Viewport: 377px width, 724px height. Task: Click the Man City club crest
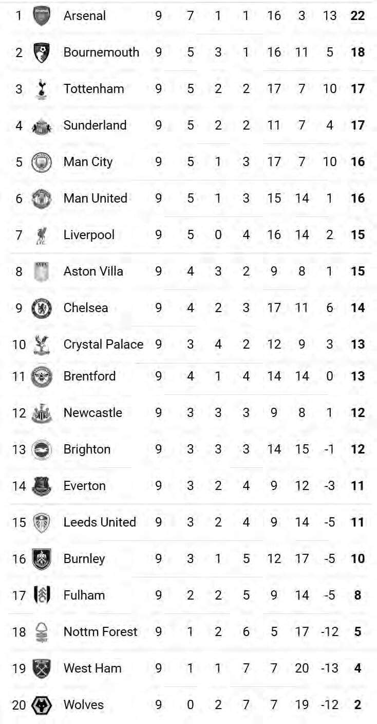tap(42, 162)
